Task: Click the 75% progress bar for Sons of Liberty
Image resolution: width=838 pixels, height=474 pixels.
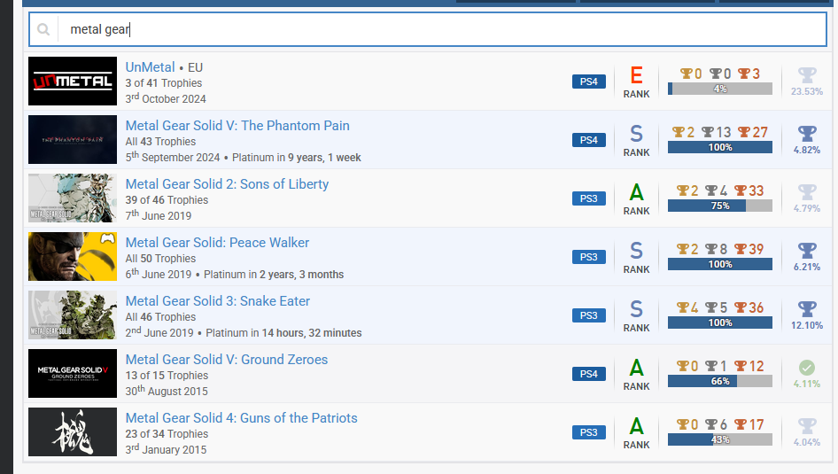Action: click(x=720, y=206)
